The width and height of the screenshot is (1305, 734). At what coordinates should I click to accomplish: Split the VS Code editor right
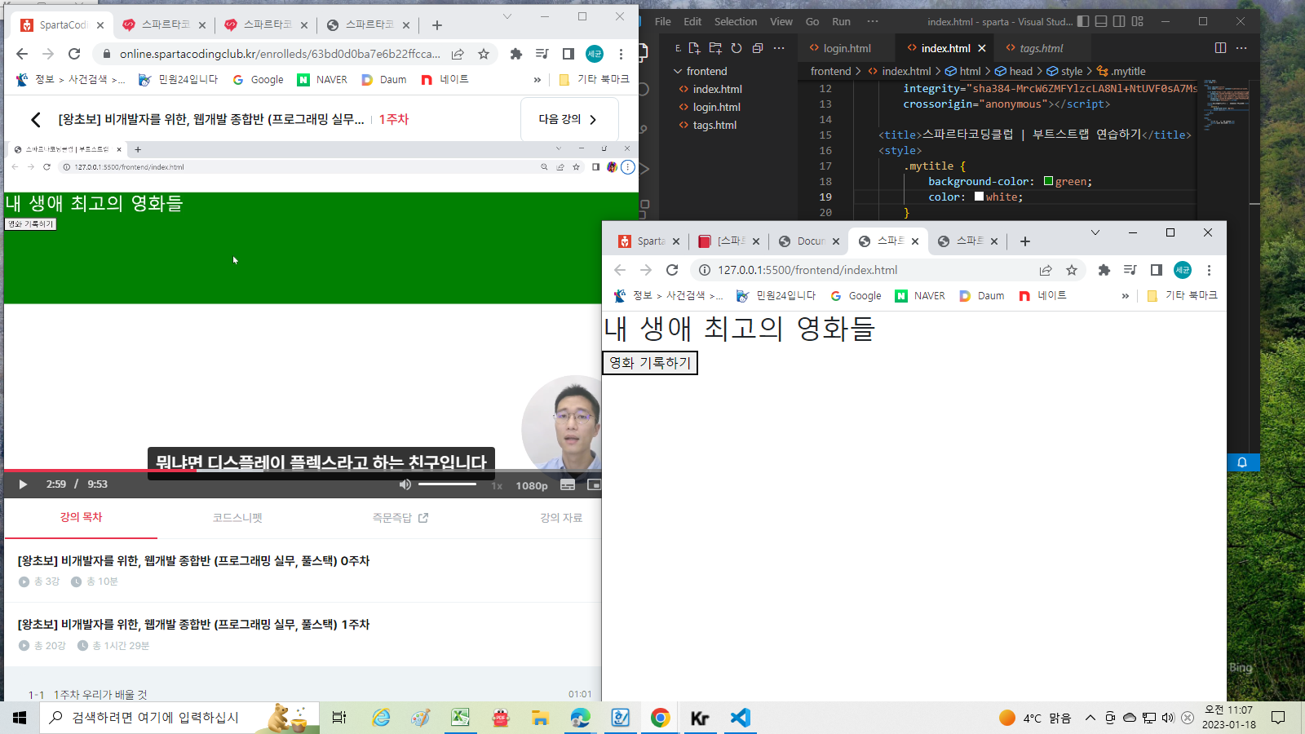pyautogui.click(x=1220, y=48)
